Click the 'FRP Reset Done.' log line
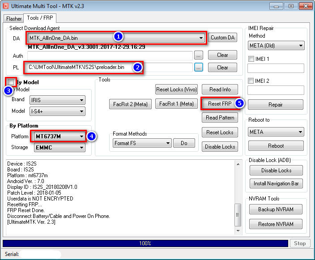 click(26, 210)
